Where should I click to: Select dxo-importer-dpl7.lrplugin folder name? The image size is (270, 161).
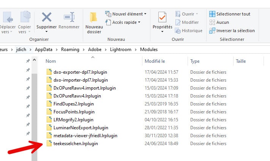[81, 80]
